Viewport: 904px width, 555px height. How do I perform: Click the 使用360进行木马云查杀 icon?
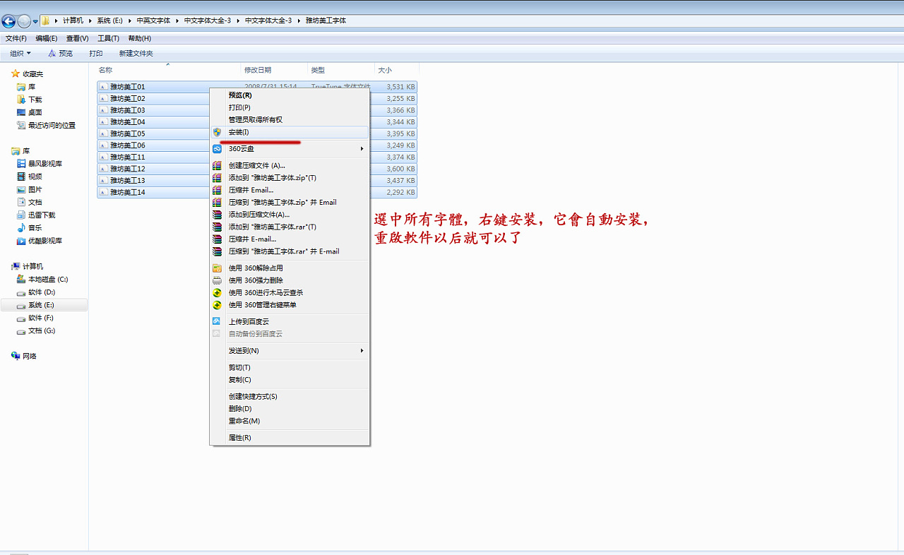pyautogui.click(x=217, y=292)
